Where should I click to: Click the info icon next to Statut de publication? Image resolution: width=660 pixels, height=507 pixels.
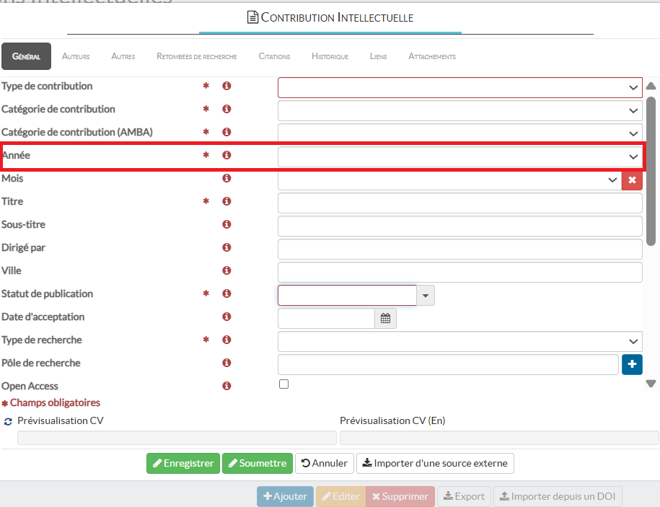pos(226,294)
